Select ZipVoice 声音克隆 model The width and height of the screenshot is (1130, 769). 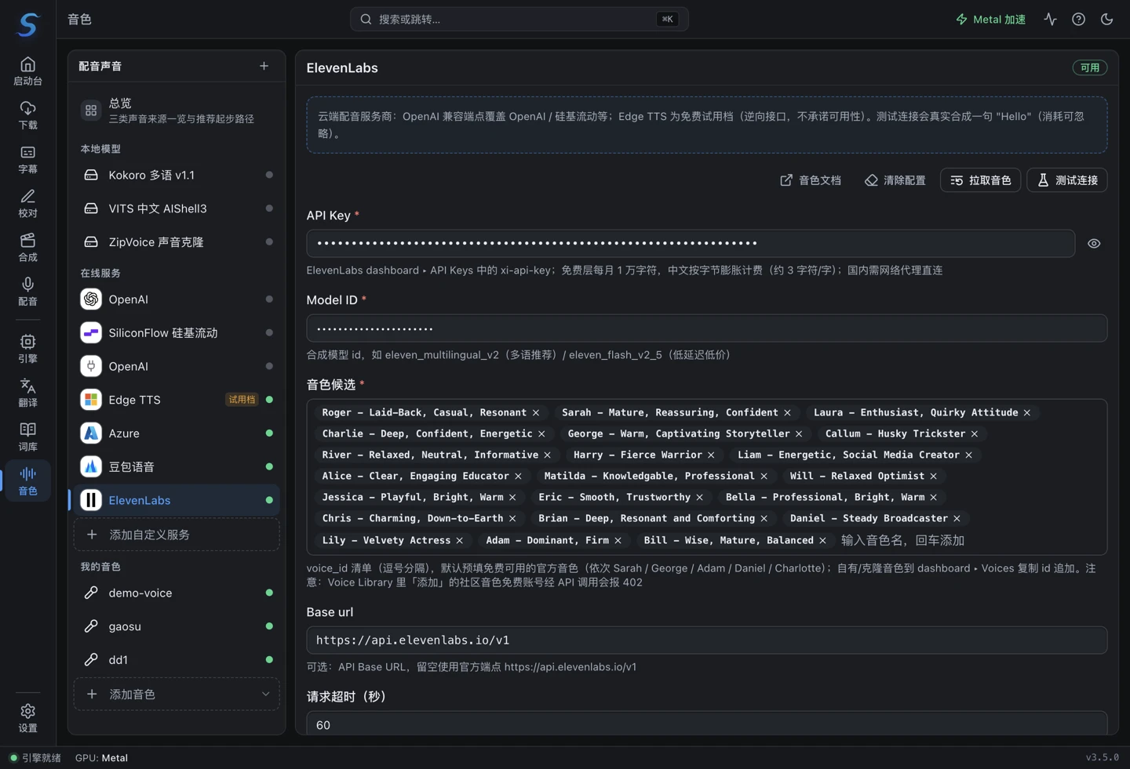[177, 242]
